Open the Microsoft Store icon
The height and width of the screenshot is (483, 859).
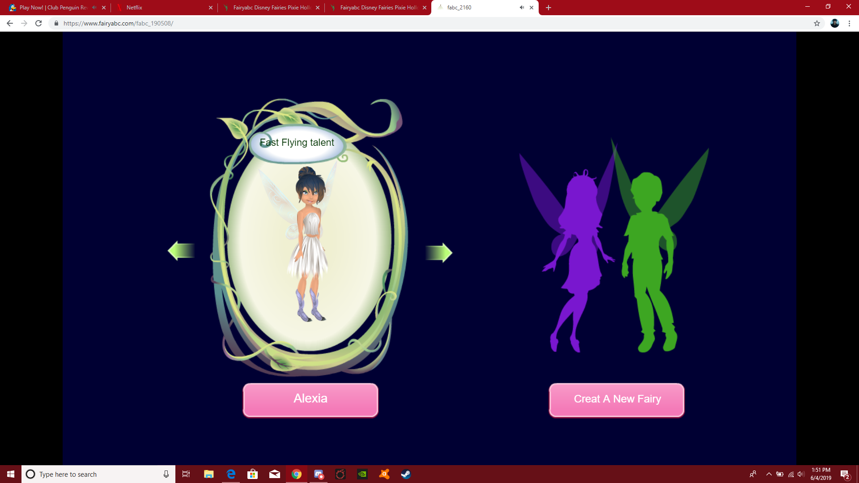click(x=253, y=474)
